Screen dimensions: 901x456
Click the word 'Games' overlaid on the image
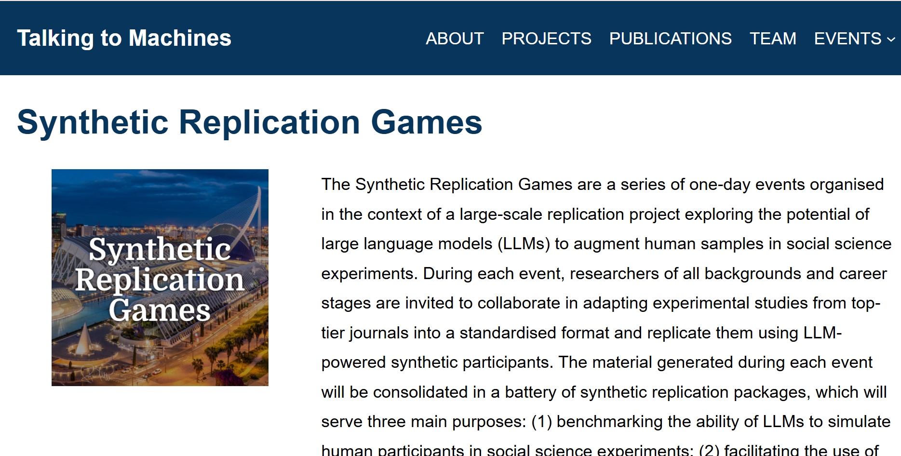point(160,310)
